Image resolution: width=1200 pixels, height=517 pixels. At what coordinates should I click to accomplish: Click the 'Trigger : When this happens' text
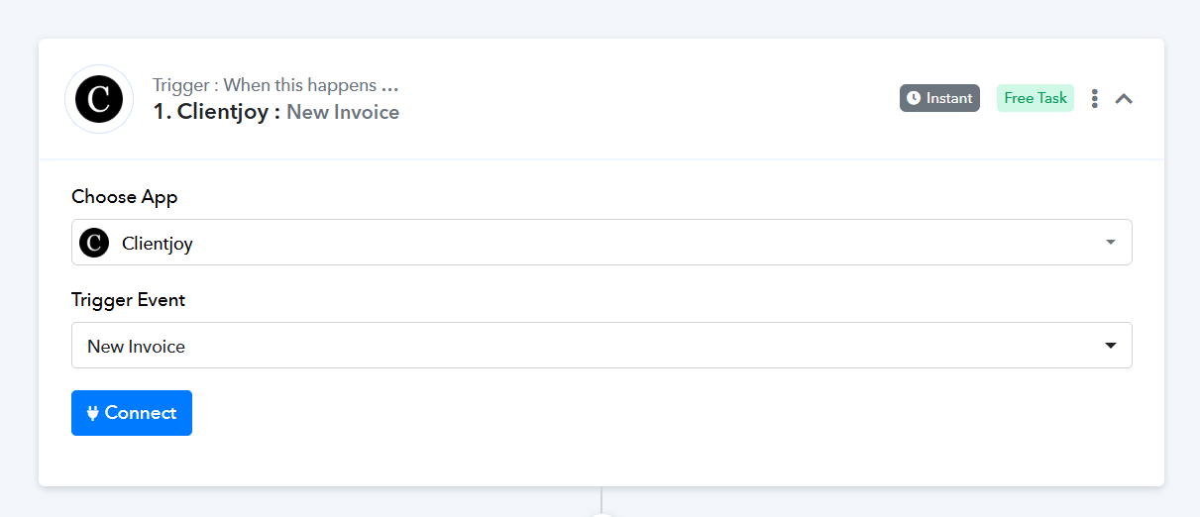click(275, 85)
